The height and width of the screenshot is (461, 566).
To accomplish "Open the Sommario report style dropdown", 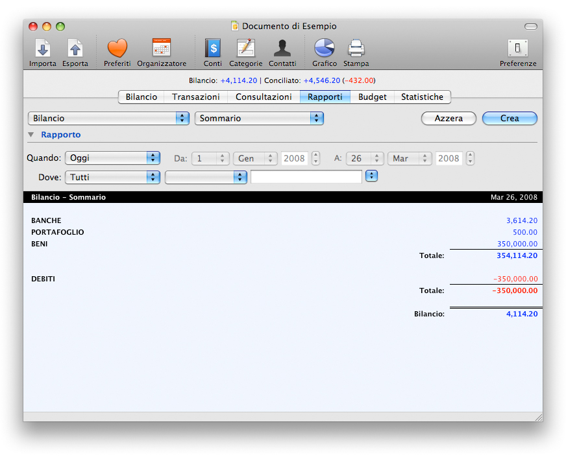I will pos(259,118).
